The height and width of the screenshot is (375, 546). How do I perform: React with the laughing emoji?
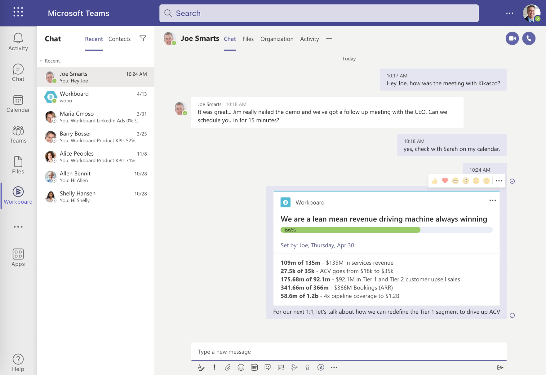pyautogui.click(x=455, y=181)
